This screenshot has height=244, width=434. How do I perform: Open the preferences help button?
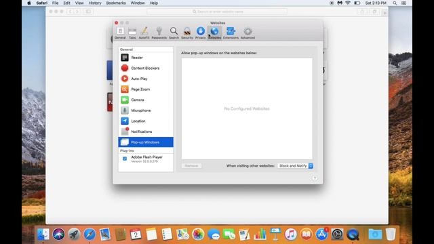315,178
